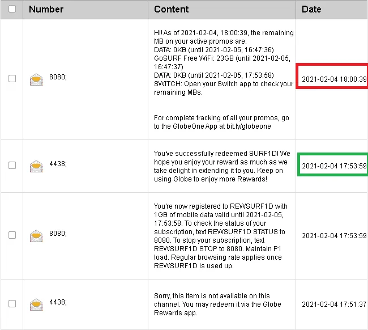
Task: Click sender 8080; in the REWSURF1D registered row
Action: point(58,233)
